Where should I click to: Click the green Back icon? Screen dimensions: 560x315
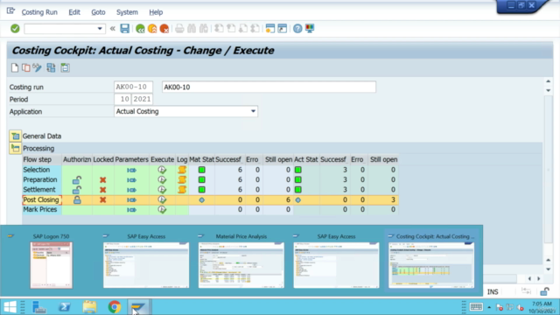[140, 29]
